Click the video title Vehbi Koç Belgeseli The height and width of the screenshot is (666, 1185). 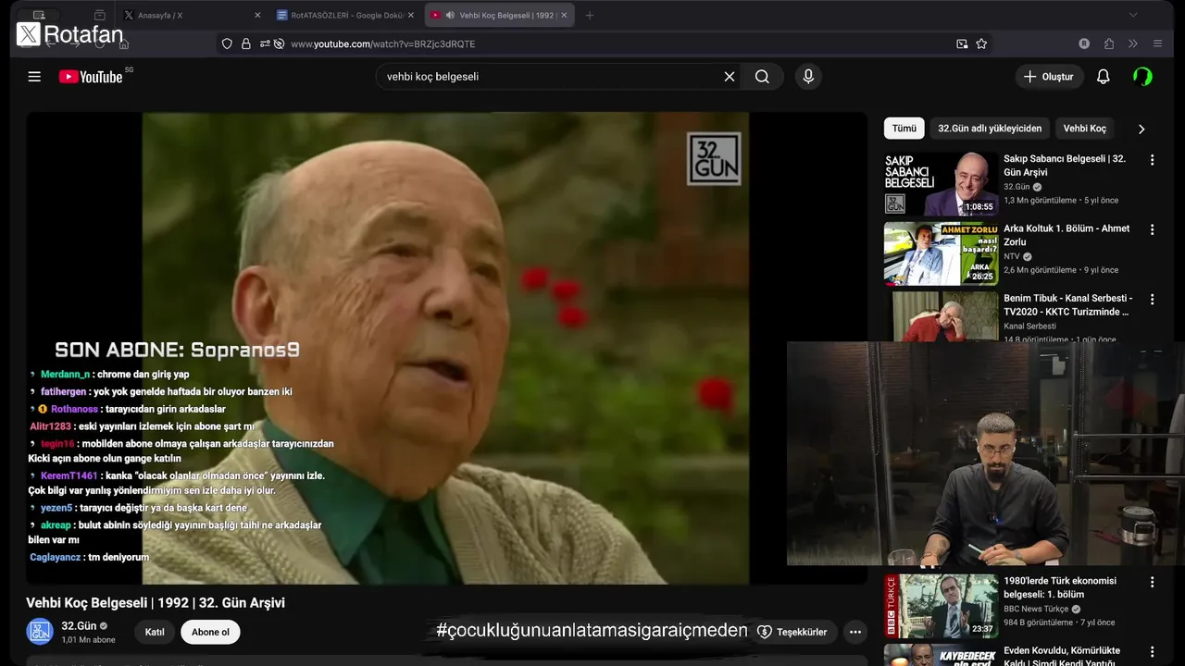click(x=156, y=603)
